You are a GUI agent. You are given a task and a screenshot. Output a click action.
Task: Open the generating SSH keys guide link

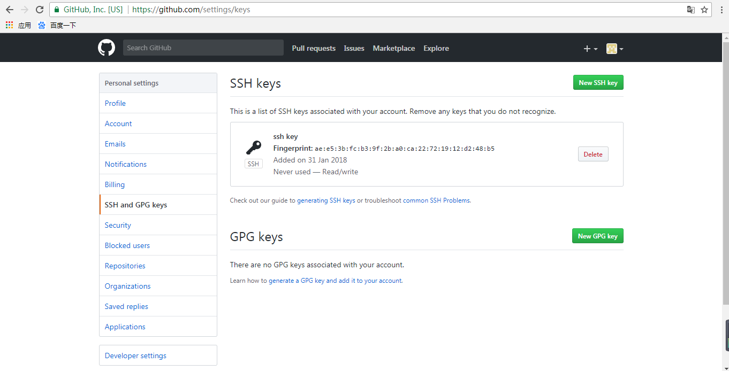(x=326, y=200)
